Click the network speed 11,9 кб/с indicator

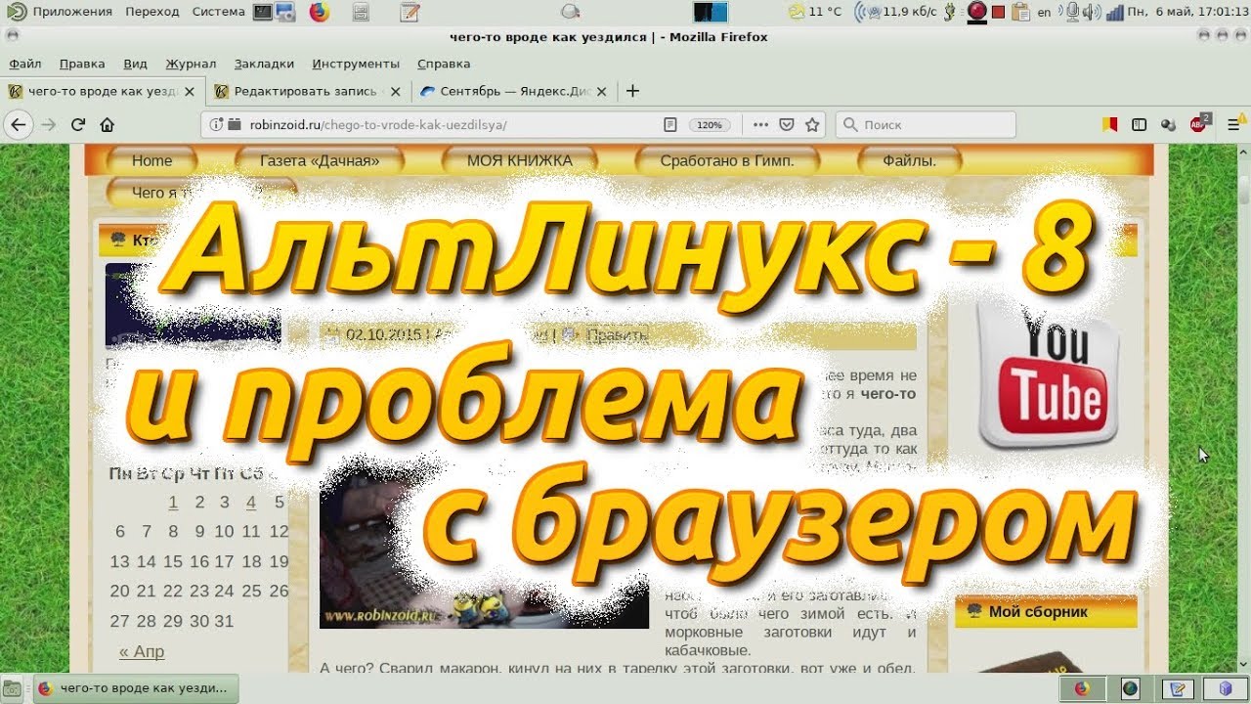893,12
